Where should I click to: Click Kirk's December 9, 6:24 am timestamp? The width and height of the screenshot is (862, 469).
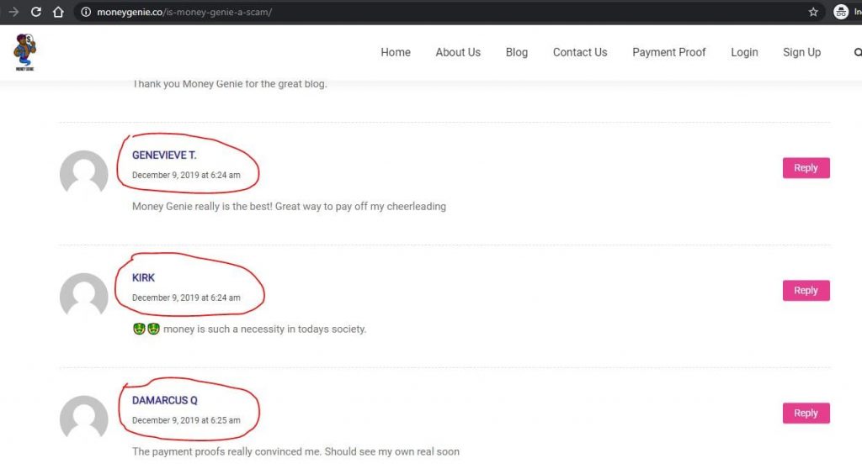click(x=186, y=298)
